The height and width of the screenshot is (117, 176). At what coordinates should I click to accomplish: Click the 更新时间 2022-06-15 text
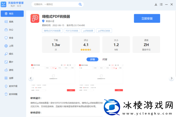click(53, 25)
